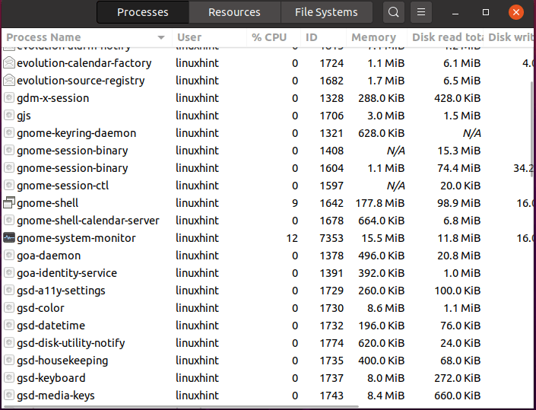Click the gsd-disk-utility-notify process icon
Viewport: 536px width, 410px height.
tap(9, 342)
